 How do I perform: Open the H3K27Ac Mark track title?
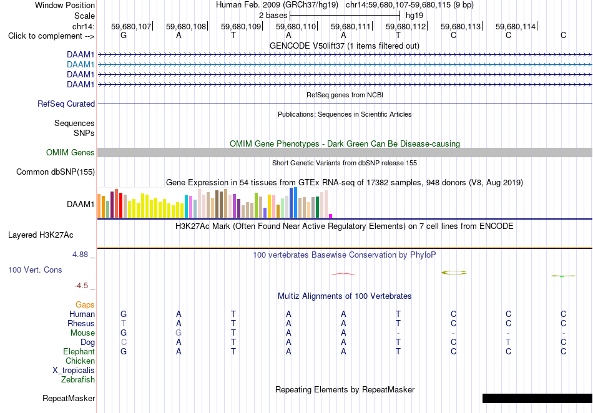click(x=345, y=226)
